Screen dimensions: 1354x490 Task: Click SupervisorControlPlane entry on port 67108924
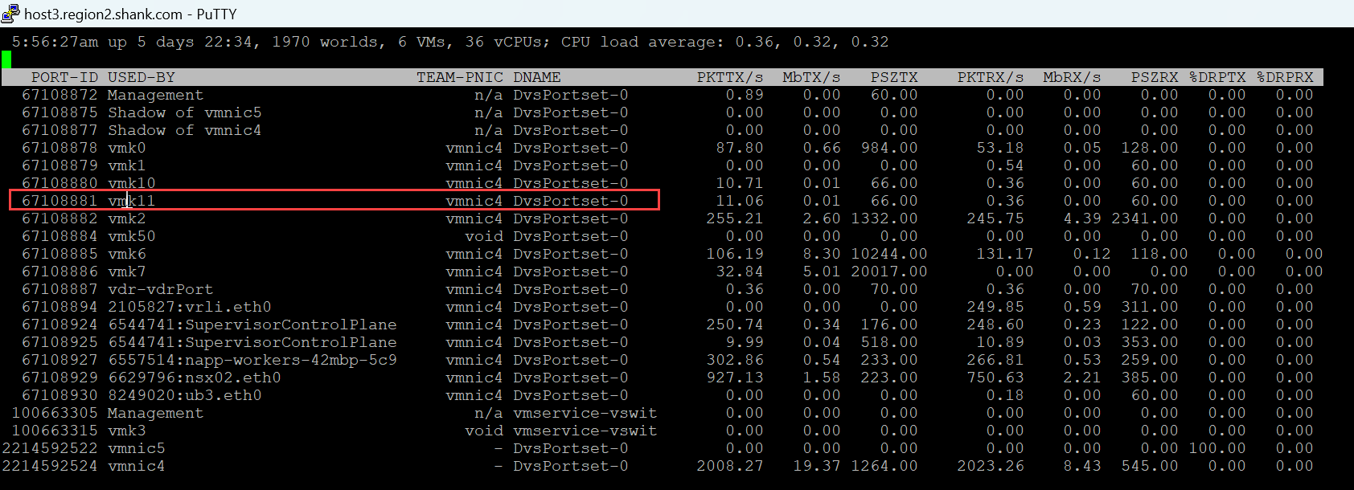click(x=252, y=325)
